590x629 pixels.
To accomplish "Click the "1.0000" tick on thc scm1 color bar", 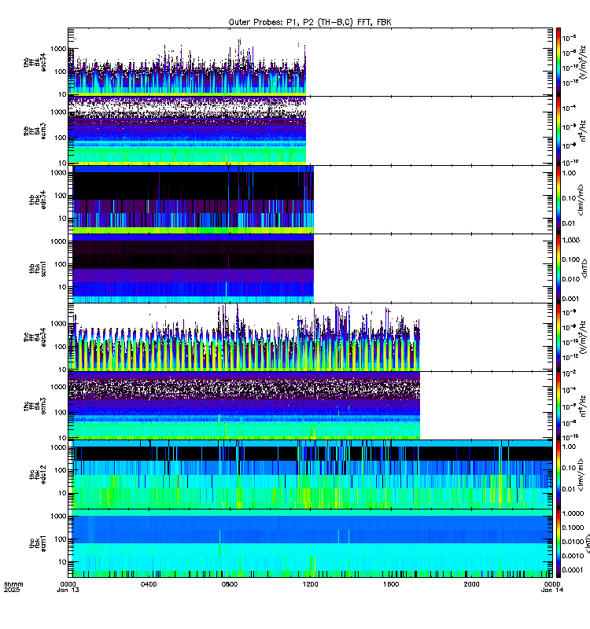I will tap(573, 513).
